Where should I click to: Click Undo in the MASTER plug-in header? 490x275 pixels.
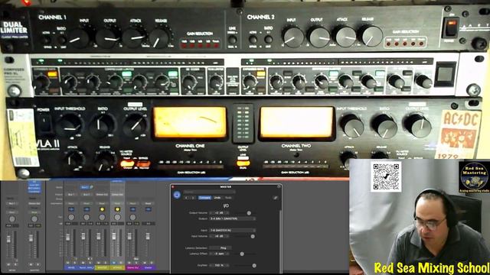tap(217, 198)
